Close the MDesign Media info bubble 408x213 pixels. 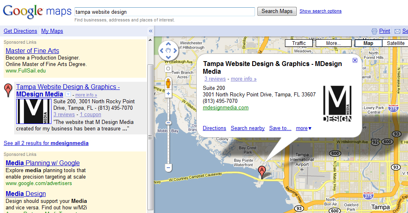click(355, 60)
